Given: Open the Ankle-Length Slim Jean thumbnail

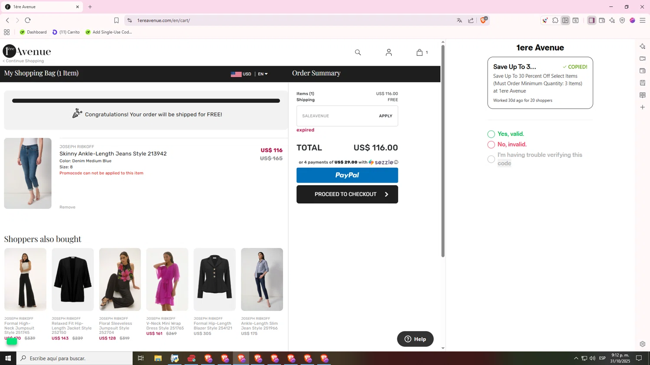Looking at the screenshot, I should coord(262,279).
